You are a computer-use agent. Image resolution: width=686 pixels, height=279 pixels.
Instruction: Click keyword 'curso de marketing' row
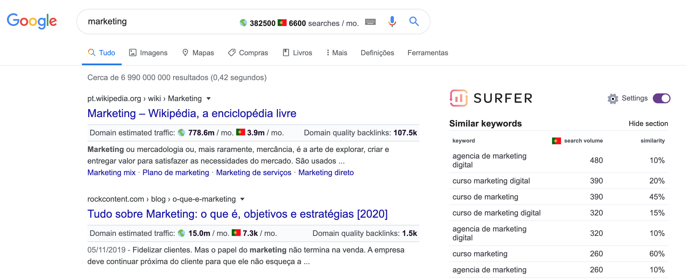(x=558, y=197)
